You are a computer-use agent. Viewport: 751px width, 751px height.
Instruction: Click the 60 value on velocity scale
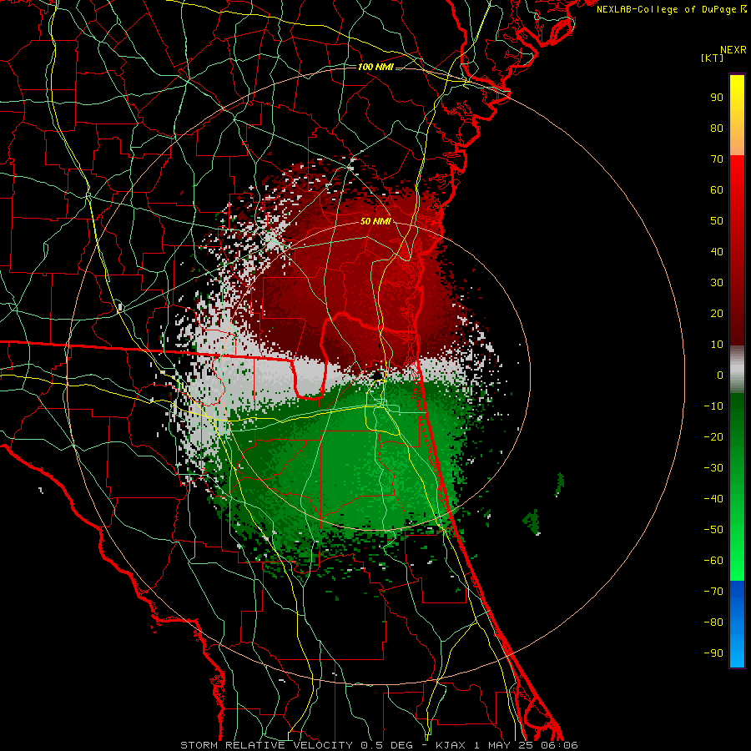pos(717,189)
